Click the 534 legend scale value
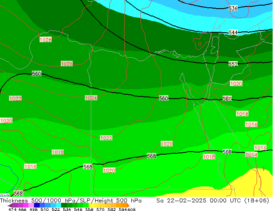The width and height of the screenshot is (273, 211). coord(67,209)
